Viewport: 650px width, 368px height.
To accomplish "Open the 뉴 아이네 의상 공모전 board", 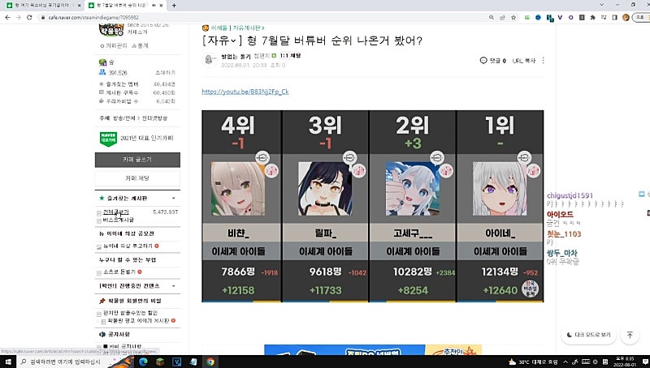I will pyautogui.click(x=127, y=233).
